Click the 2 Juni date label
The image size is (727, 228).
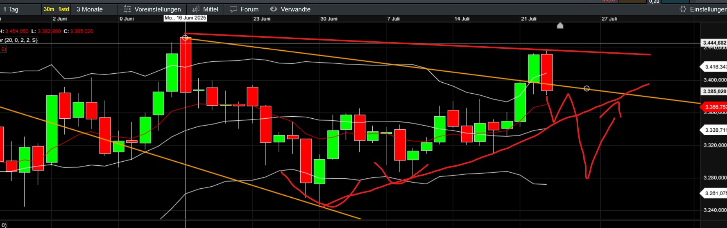[60, 19]
